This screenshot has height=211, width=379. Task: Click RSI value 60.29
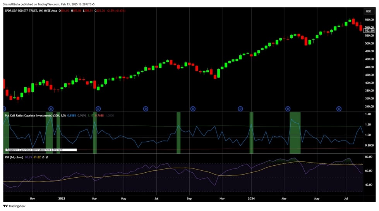[x=28, y=157]
